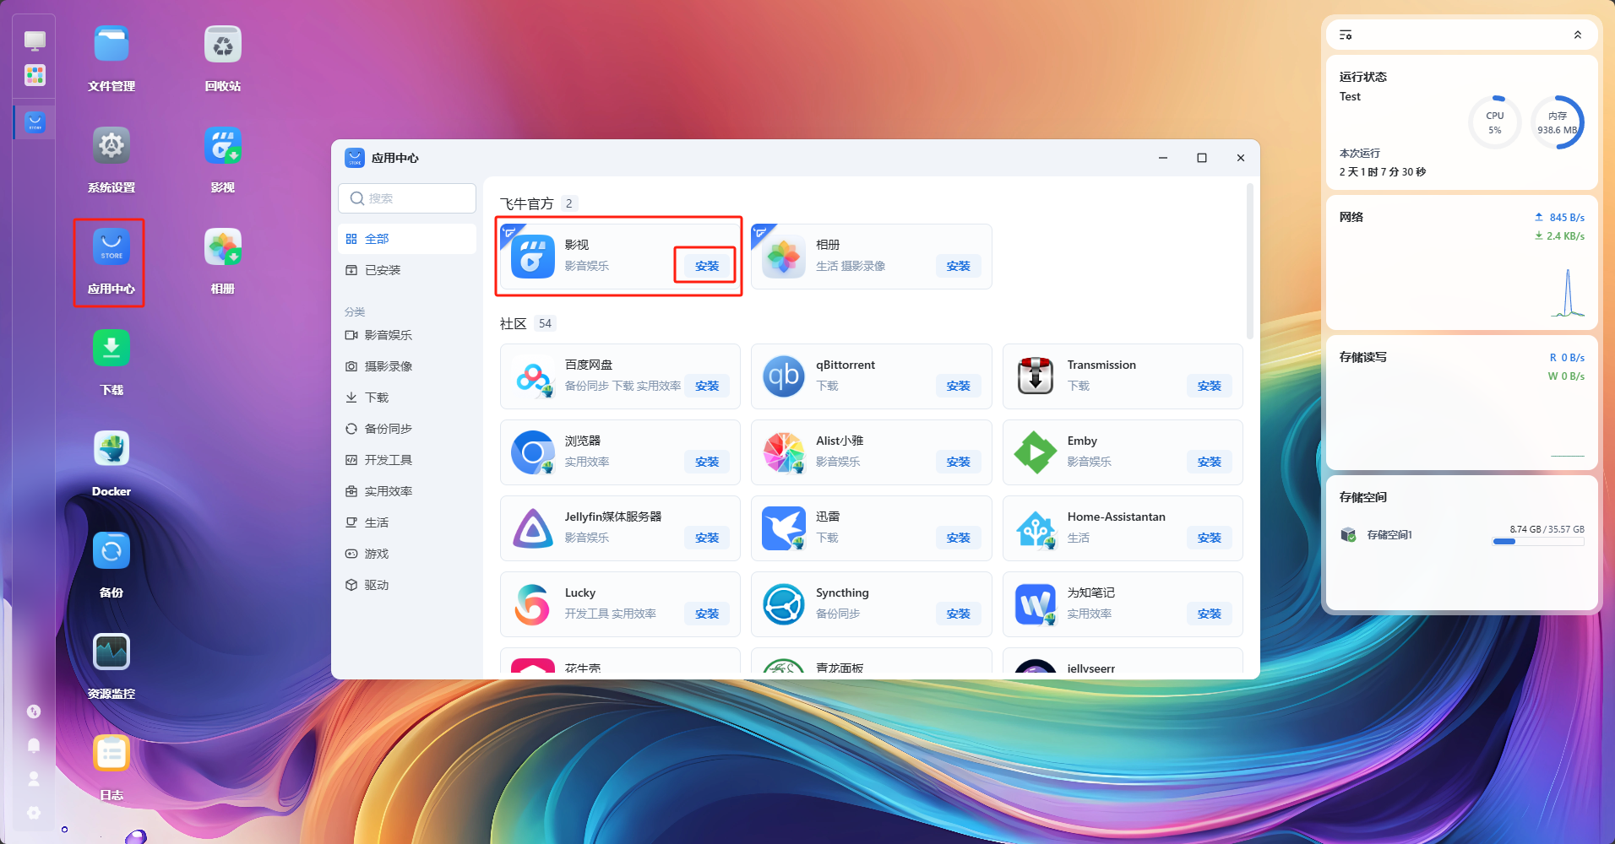Click the 浏览器 app icon
Viewport: 1615px width, 844px height.
pyautogui.click(x=533, y=452)
